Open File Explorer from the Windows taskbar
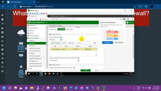 point(32,88)
